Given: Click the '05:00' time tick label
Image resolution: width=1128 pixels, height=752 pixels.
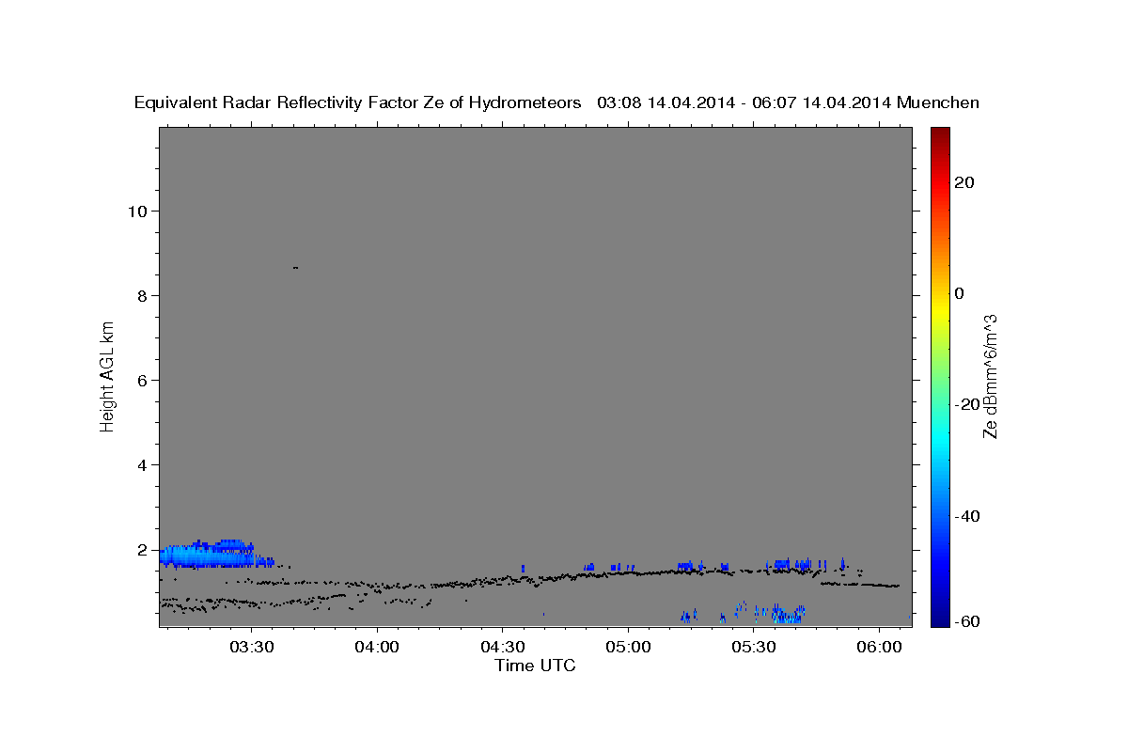Looking at the screenshot, I should click(x=628, y=648).
